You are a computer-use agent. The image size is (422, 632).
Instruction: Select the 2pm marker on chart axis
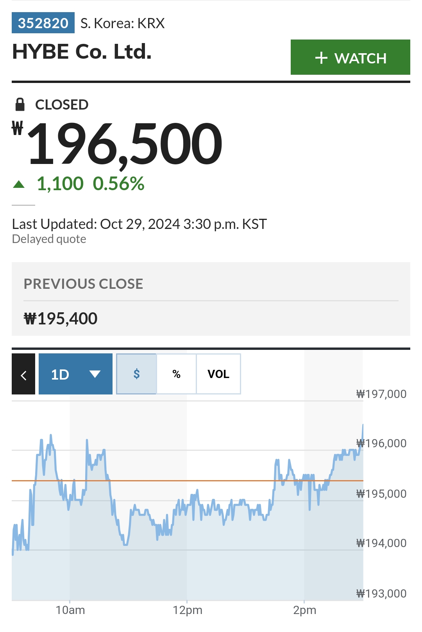[305, 610]
